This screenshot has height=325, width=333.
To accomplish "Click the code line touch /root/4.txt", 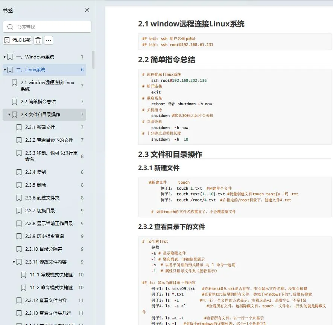I will click(x=196, y=200).
